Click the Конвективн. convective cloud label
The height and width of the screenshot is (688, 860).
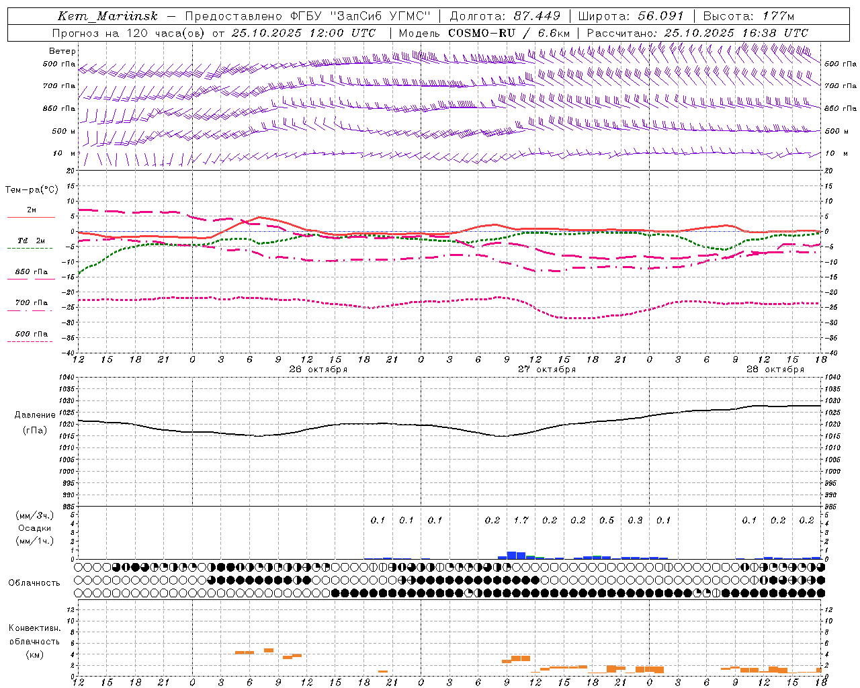[x=35, y=629]
